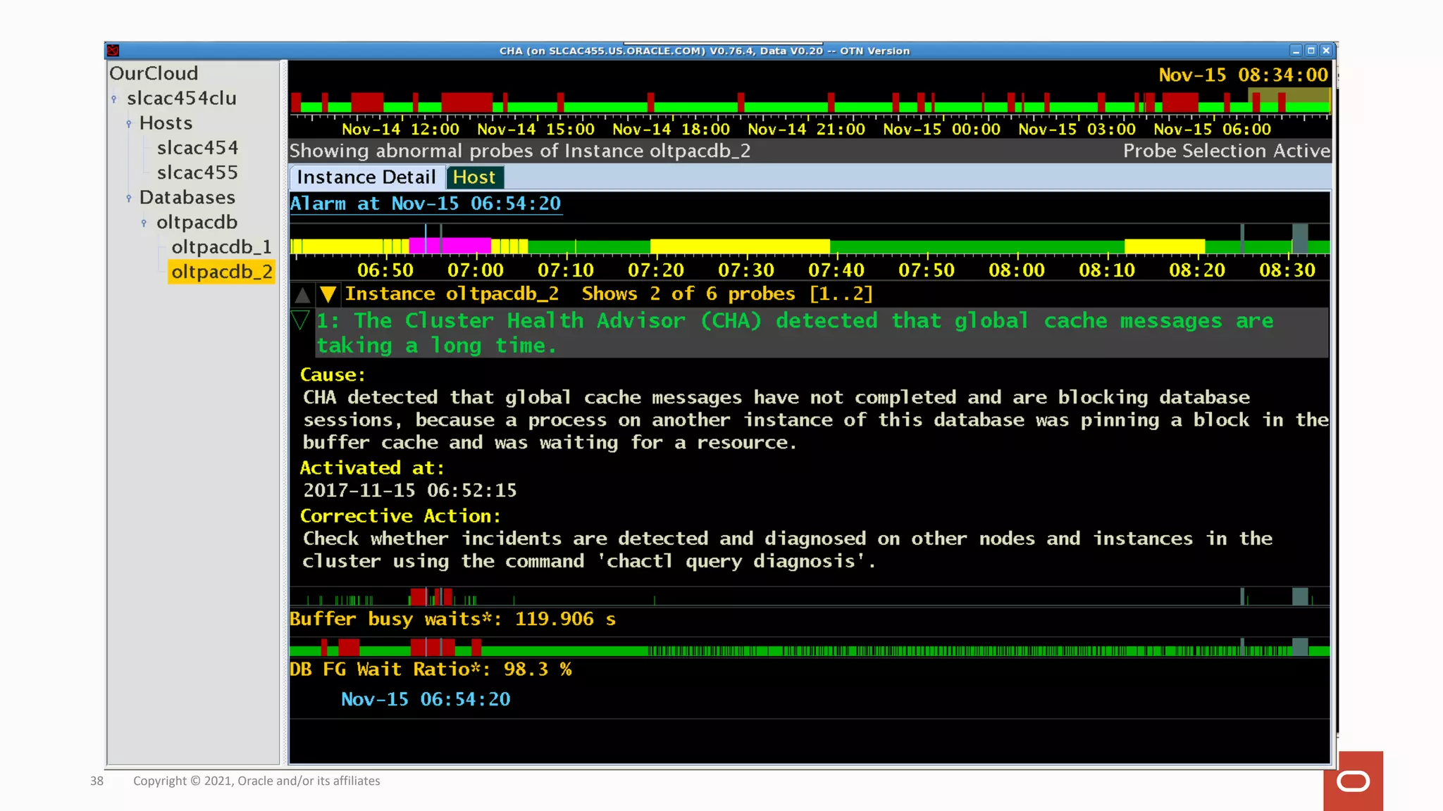
Task: Click the yellow segment near 07:30 on timeline
Action: (x=740, y=246)
